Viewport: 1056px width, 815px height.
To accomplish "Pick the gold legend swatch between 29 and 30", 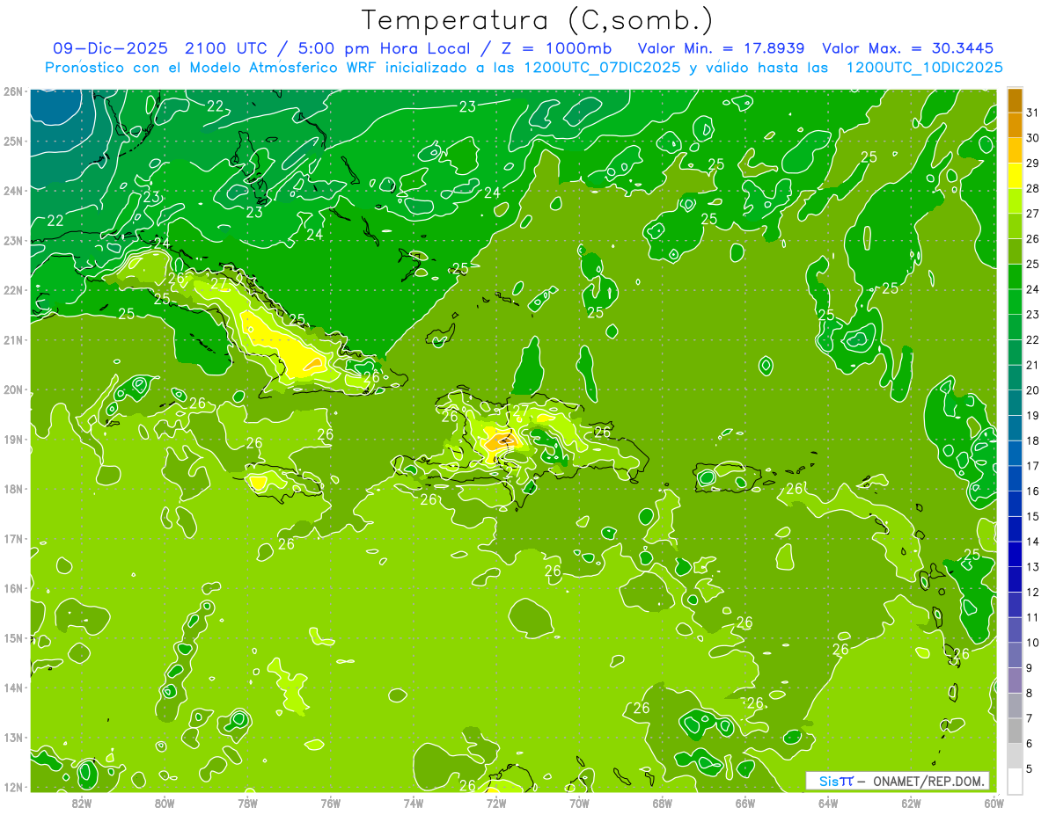I will (x=1015, y=150).
